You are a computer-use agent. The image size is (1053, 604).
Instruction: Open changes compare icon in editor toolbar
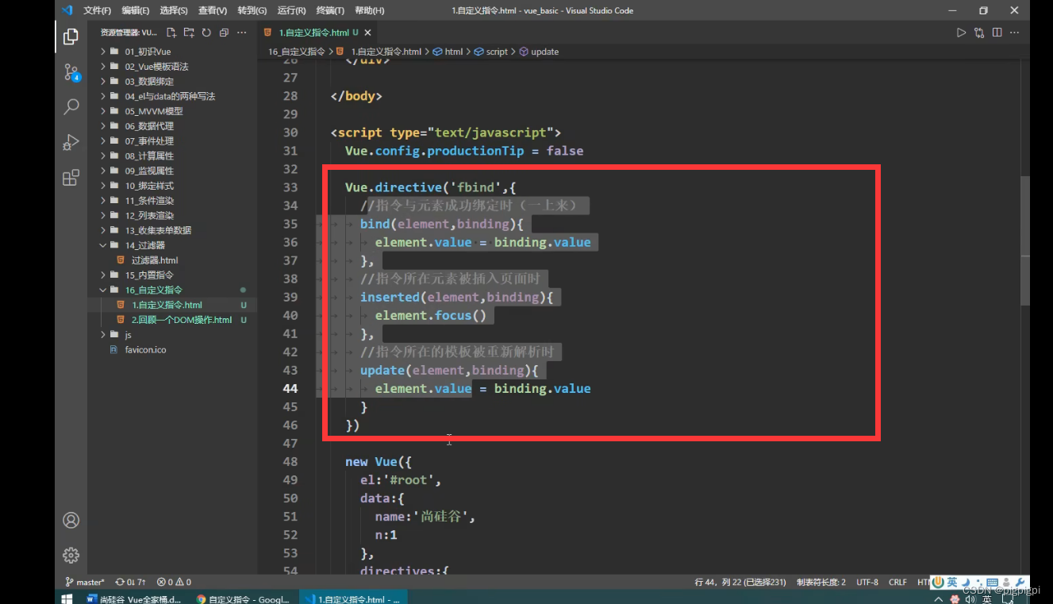pos(979,33)
